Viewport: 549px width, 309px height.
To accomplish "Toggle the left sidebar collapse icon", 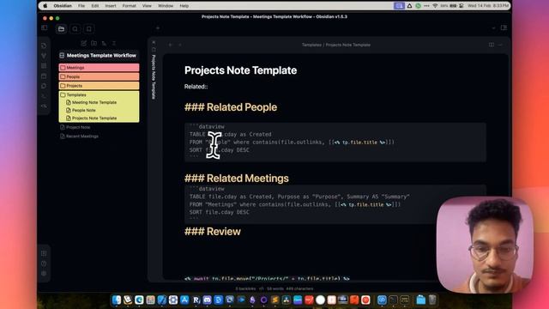I will [44, 28].
